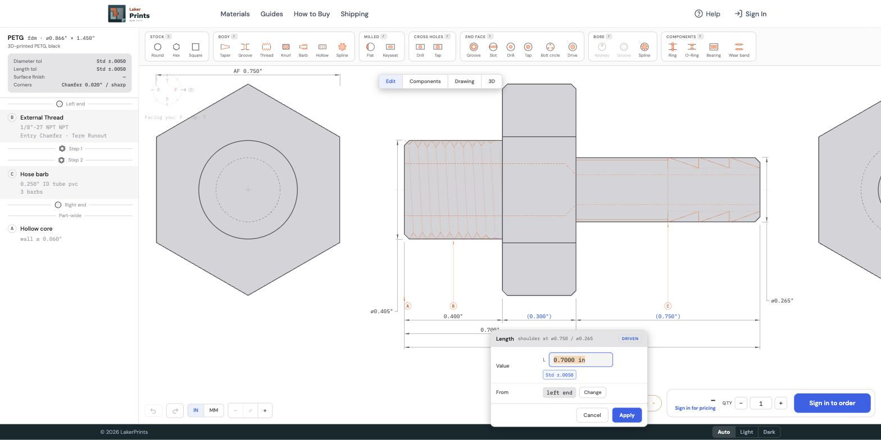
Task: Open the Help link
Action: click(707, 14)
